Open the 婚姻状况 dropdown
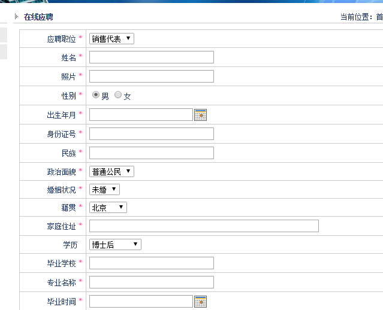Image resolution: width=383 pixels, height=310 pixels. pyautogui.click(x=104, y=190)
